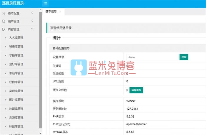Focus the 设置目录 input field with demo
Image resolution: width=206 pixels, height=135 pixels.
152,57
